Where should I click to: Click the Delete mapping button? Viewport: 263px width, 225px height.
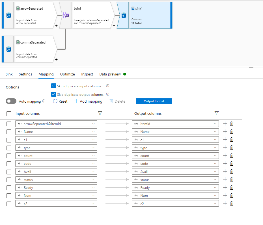(117, 101)
